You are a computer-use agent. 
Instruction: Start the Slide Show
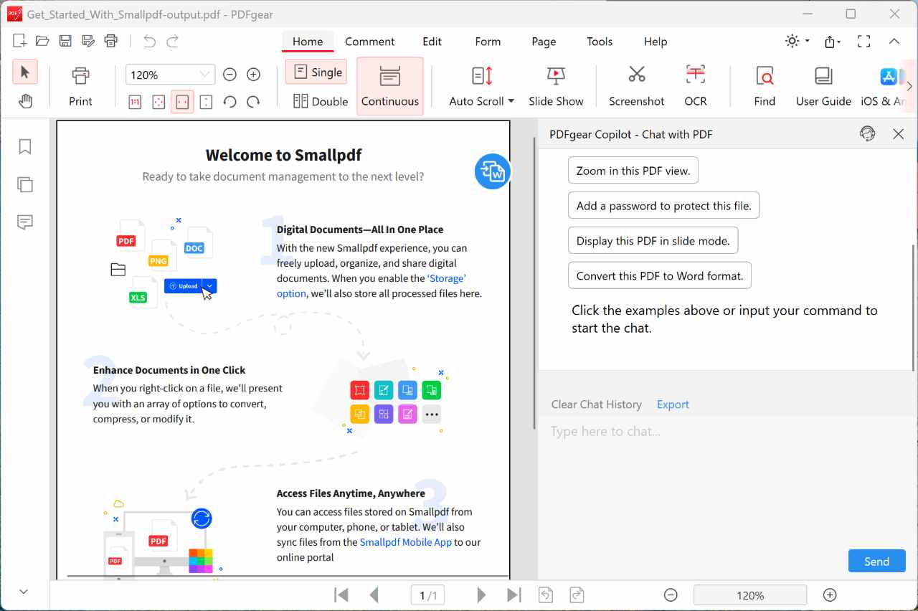(556, 86)
